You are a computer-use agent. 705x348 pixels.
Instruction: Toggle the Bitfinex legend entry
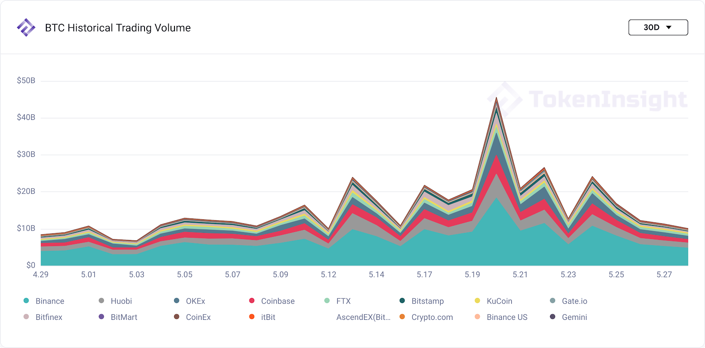coord(43,317)
